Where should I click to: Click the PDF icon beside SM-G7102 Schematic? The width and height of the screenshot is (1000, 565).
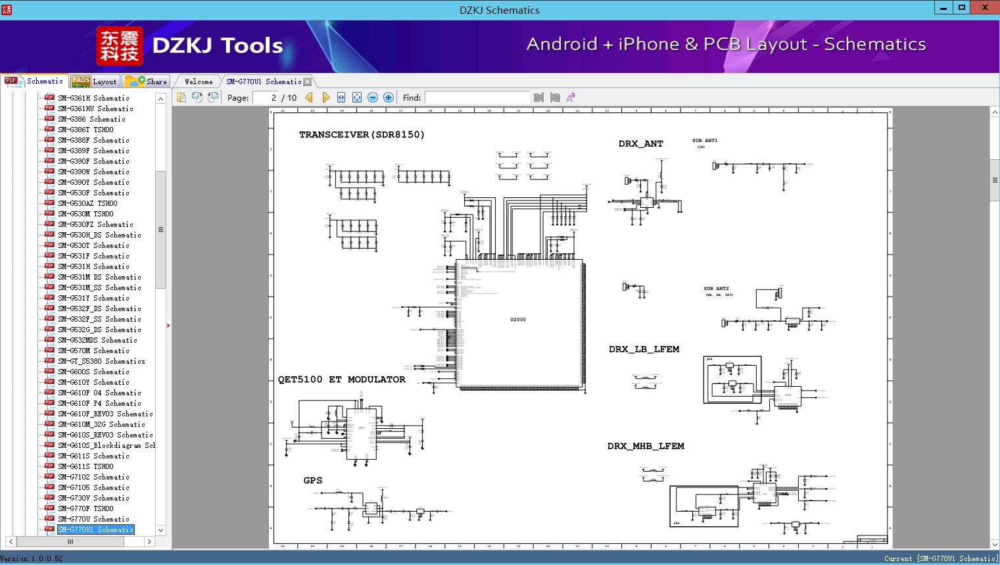(49, 477)
